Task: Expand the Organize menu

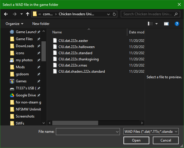Action: (x=14, y=24)
